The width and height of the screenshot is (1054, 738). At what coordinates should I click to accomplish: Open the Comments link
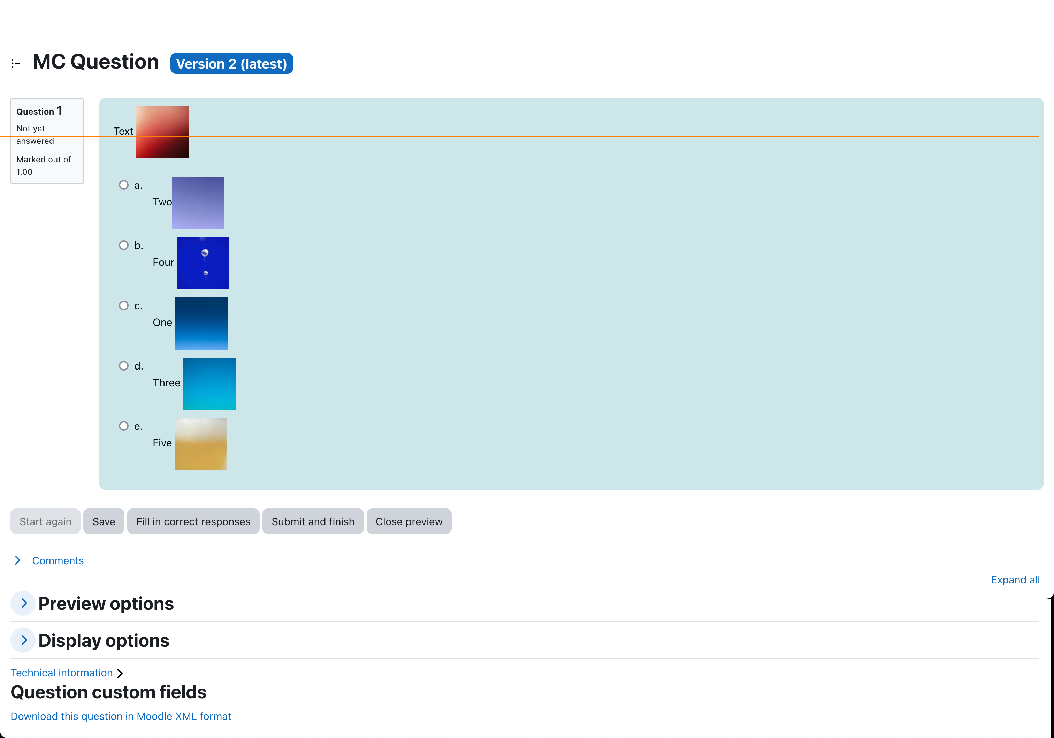58,560
